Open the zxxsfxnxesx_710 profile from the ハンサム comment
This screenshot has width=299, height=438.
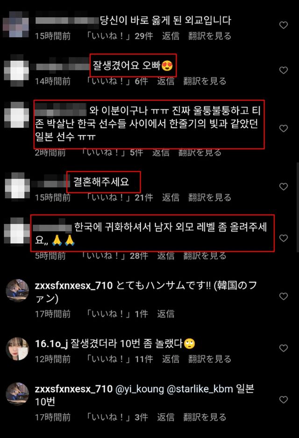74,286
